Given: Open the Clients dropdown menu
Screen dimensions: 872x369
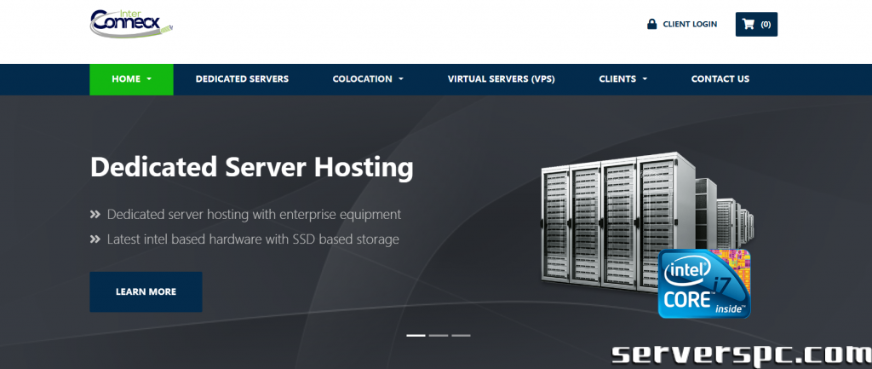Looking at the screenshot, I should point(622,79).
